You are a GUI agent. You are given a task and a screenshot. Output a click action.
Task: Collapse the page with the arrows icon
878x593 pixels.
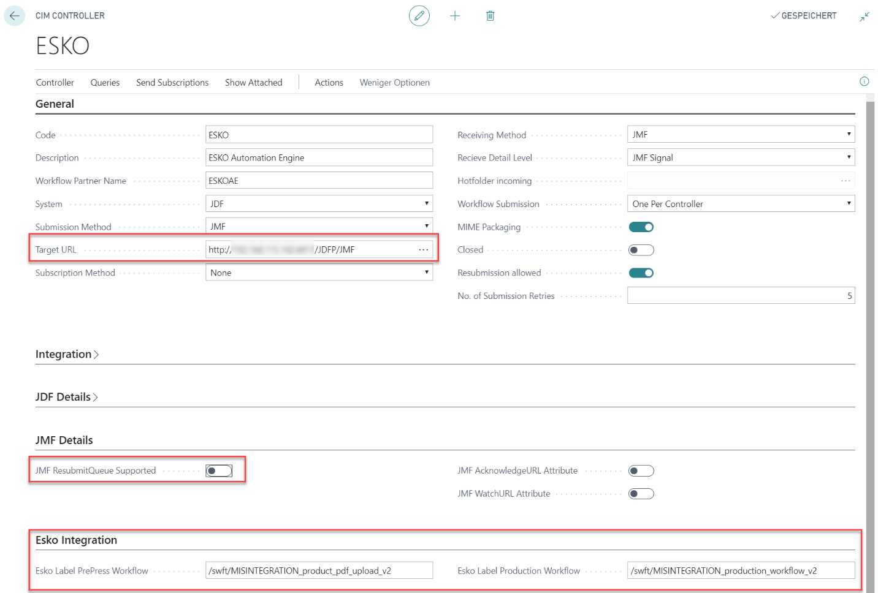[865, 17]
